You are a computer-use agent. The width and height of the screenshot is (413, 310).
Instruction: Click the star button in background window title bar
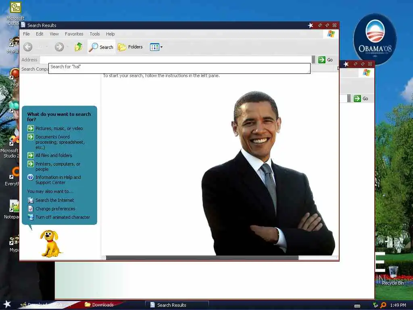(x=346, y=64)
